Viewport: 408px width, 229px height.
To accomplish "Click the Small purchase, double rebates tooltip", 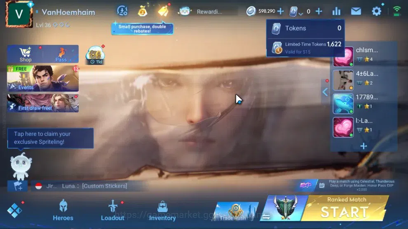I will [142, 28].
